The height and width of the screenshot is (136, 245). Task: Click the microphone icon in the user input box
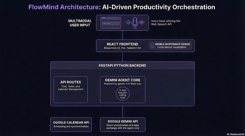[135, 23]
